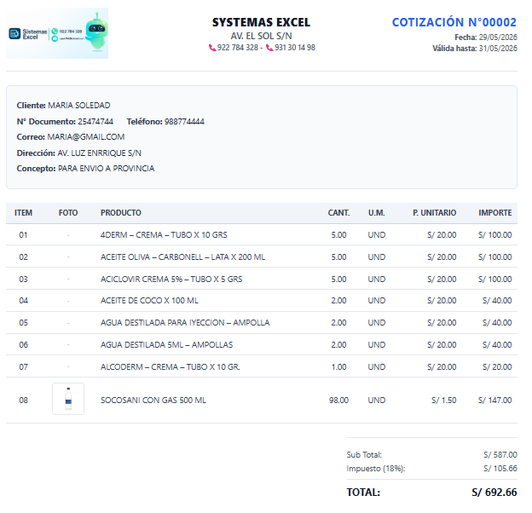The image size is (532, 513).
Task: Select the ACEITE DE COCO X 100 ML row
Action: 262,301
